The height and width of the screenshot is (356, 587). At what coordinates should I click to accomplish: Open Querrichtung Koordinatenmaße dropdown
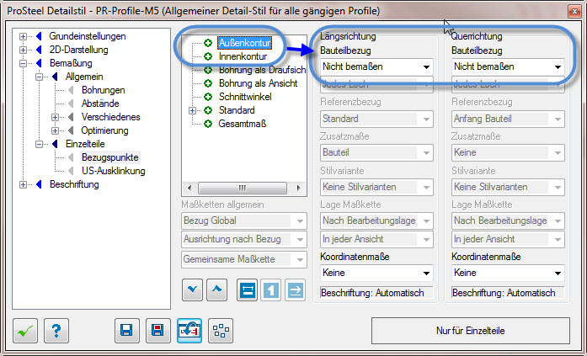tap(508, 273)
